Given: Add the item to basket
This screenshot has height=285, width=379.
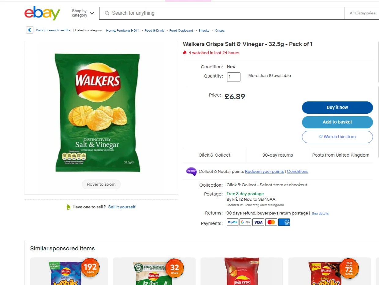Looking at the screenshot, I should [x=337, y=122].
